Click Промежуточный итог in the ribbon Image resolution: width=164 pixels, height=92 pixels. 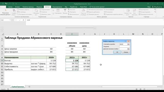(146, 14)
